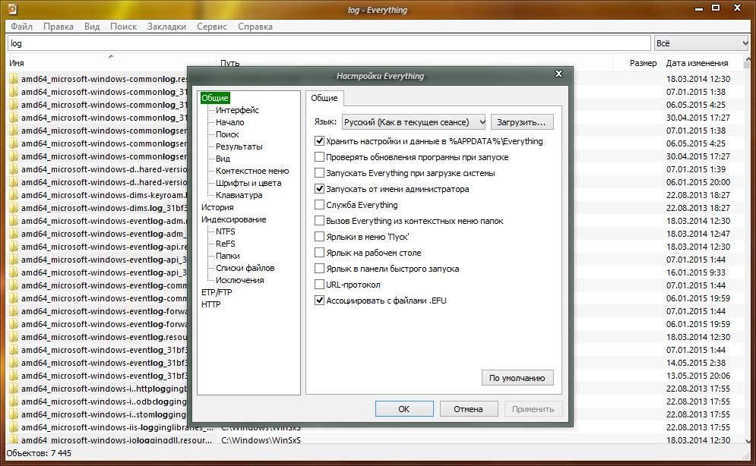
Task: Close the 'Настройки Everything' dialog
Action: [x=558, y=74]
